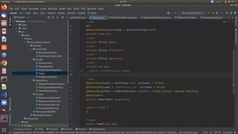
Task: Open Structure tool window on left edge
Action: coord(10,120)
